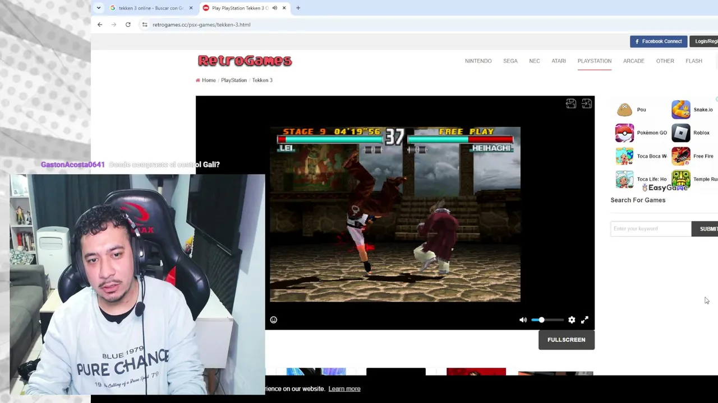This screenshot has width=718, height=403.
Task: Go back with the browser back arrow
Action: tap(100, 25)
